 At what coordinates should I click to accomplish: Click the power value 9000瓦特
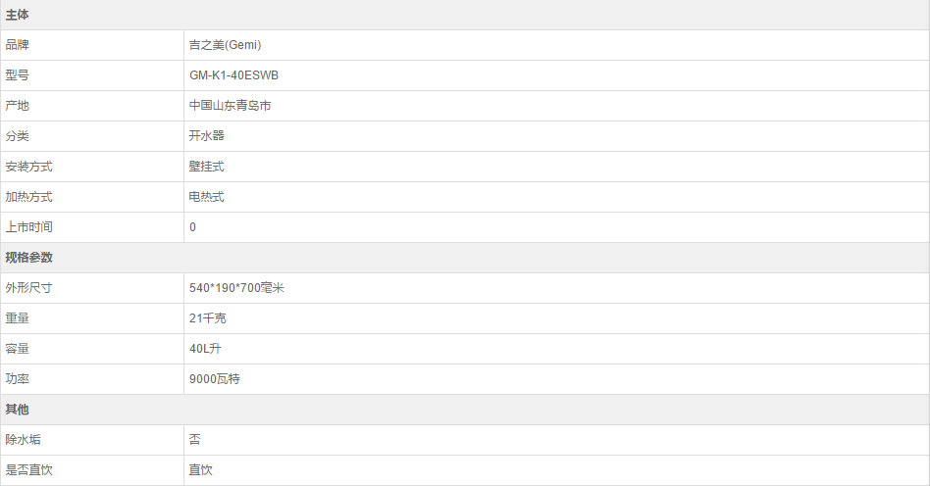[214, 379]
